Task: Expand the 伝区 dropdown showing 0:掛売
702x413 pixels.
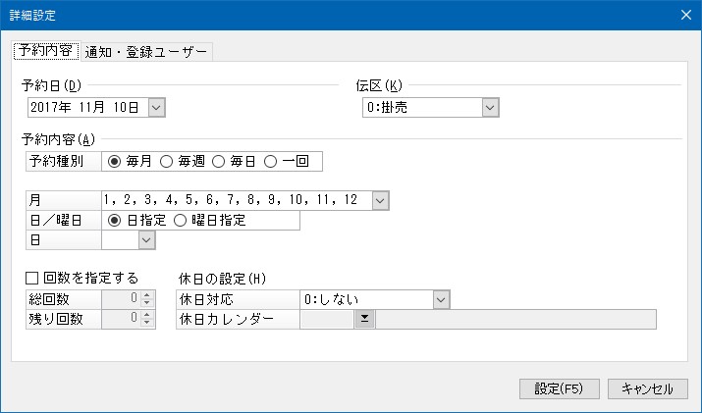Action: pyautogui.click(x=490, y=107)
